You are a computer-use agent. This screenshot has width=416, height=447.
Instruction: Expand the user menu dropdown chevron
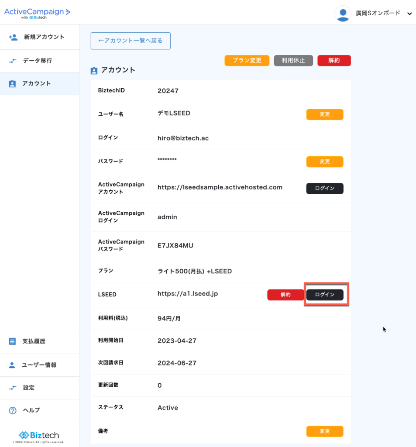(x=409, y=14)
